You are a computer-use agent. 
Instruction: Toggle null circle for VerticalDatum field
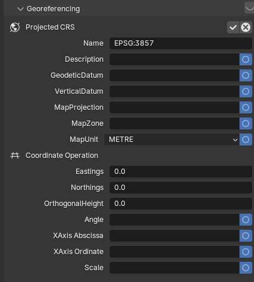pos(246,91)
